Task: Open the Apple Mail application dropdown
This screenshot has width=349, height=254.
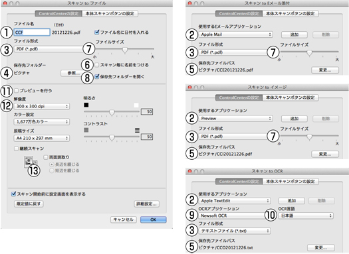Action: (x=235, y=34)
